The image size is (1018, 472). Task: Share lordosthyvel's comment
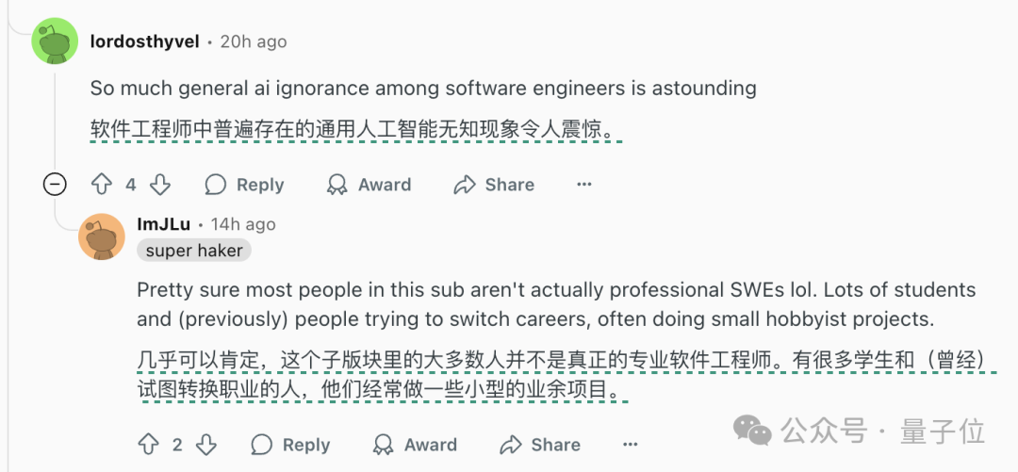pyautogui.click(x=493, y=185)
